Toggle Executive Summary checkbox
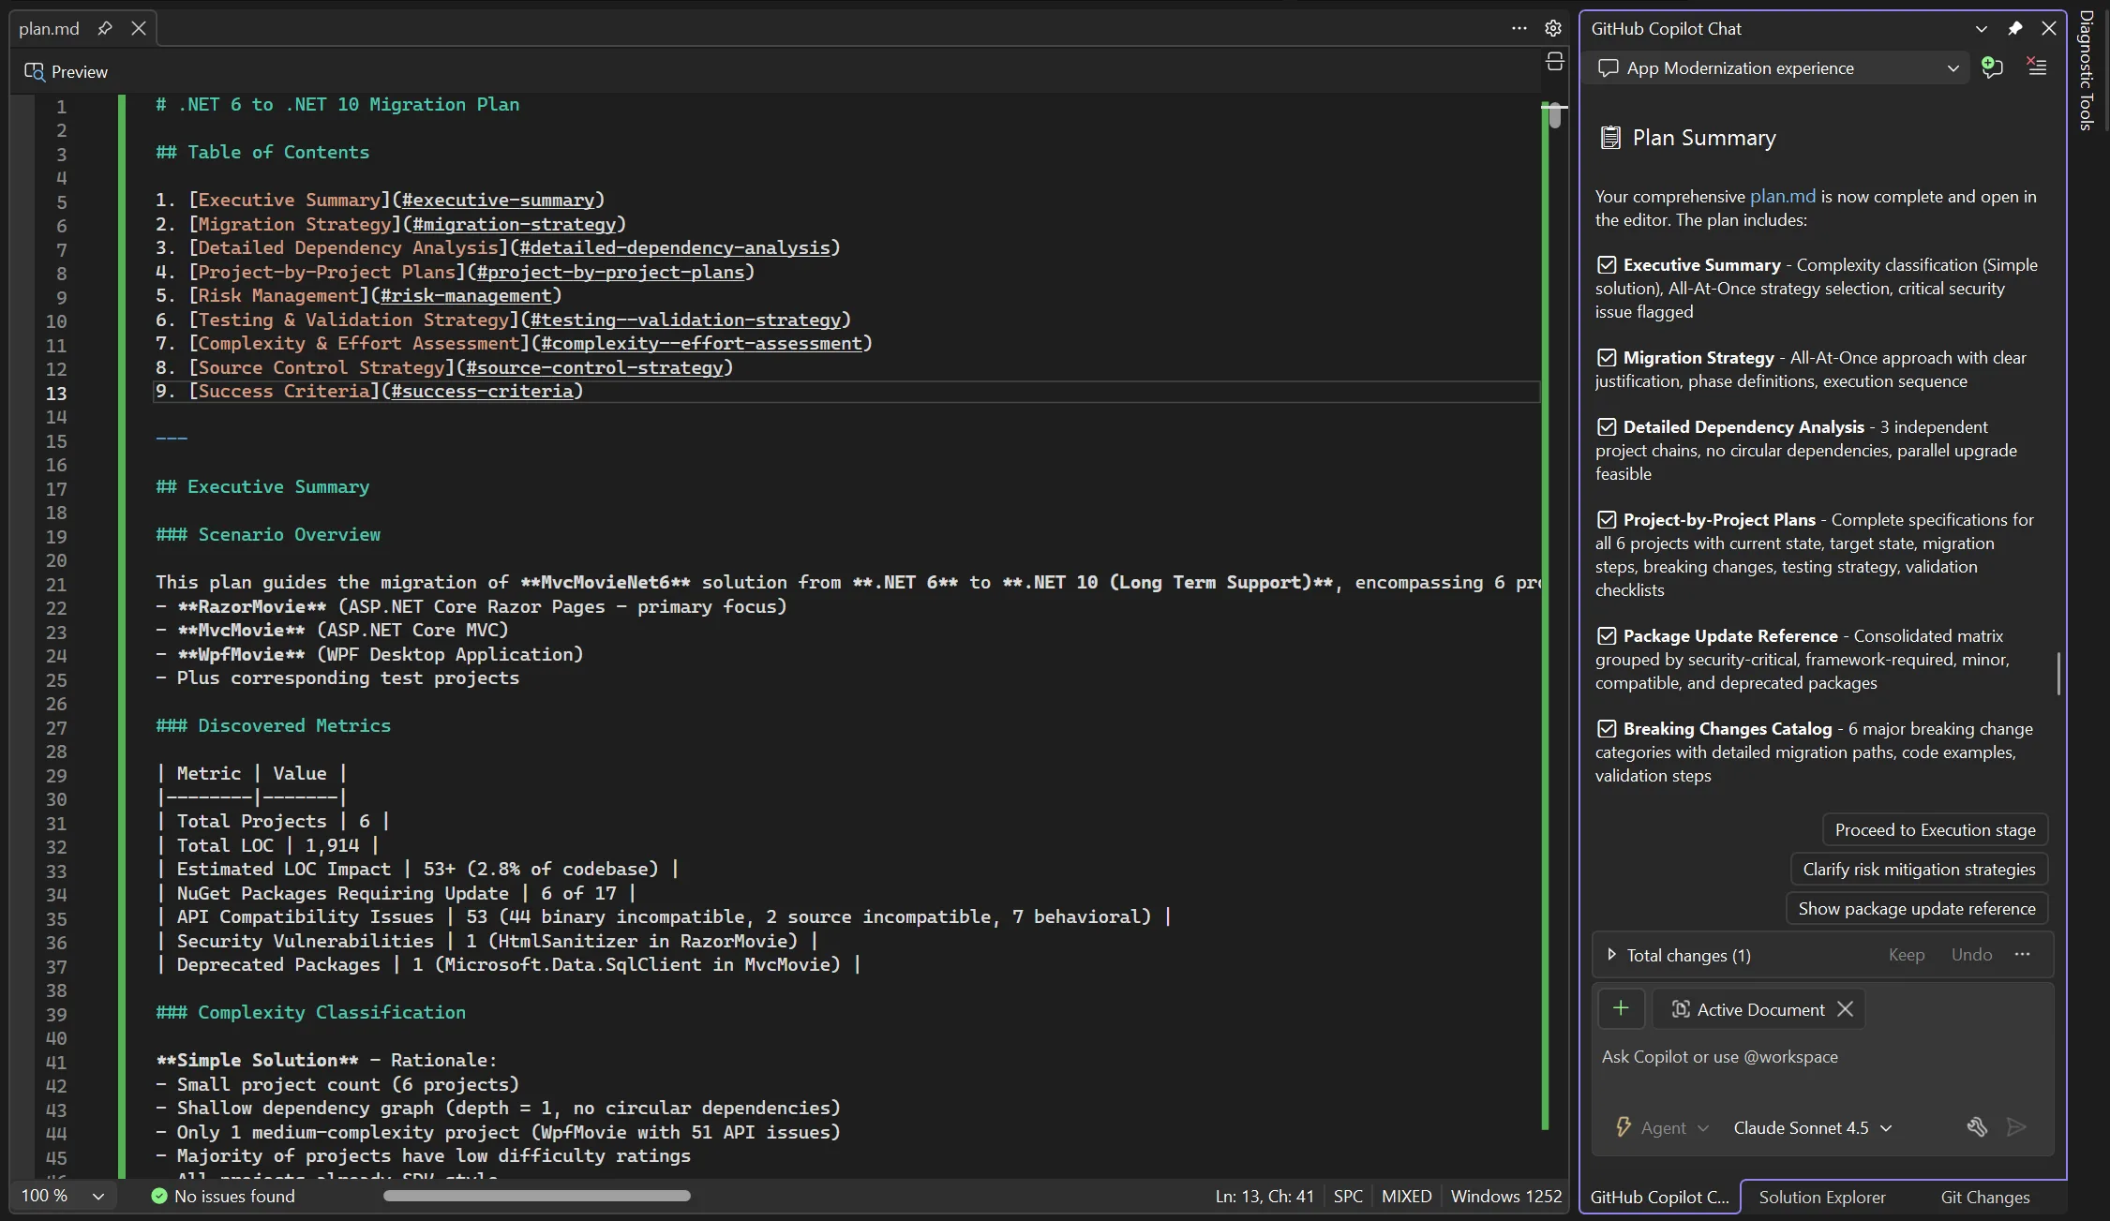The image size is (2110, 1221). point(1607,265)
